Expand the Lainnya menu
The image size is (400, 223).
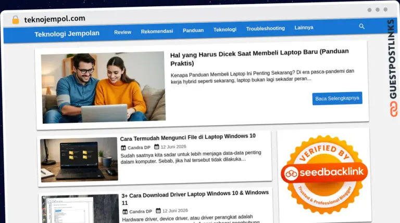coord(304,28)
